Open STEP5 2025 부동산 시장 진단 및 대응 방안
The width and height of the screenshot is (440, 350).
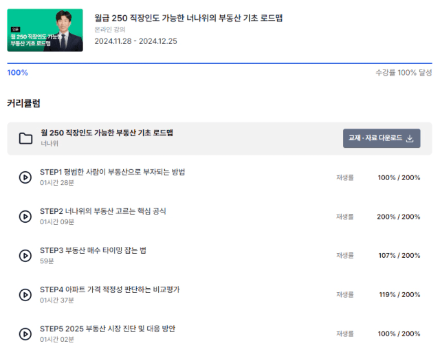(107, 329)
